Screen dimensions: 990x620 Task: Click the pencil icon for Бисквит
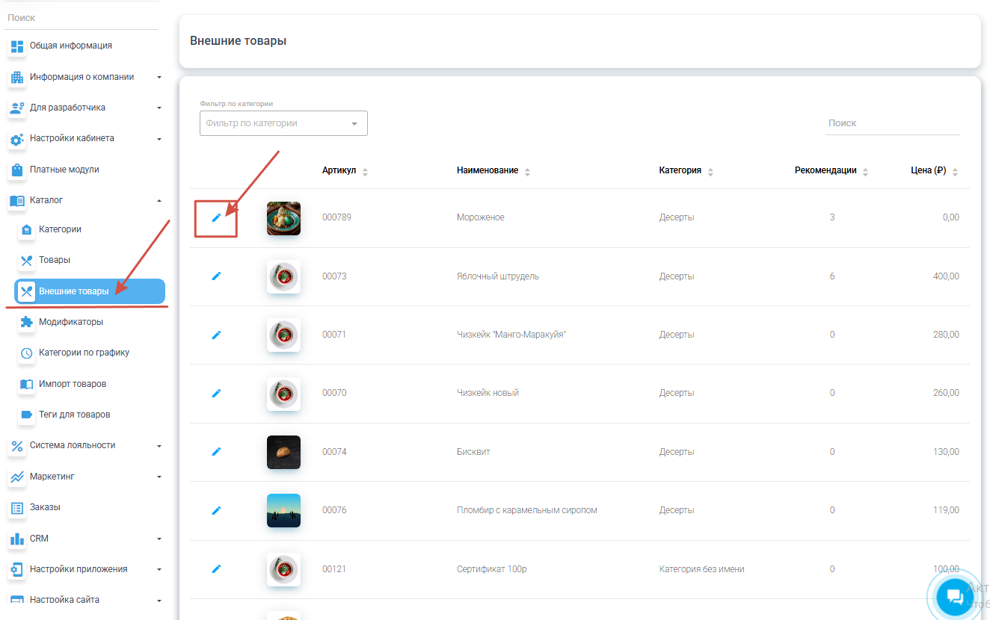[x=216, y=452]
